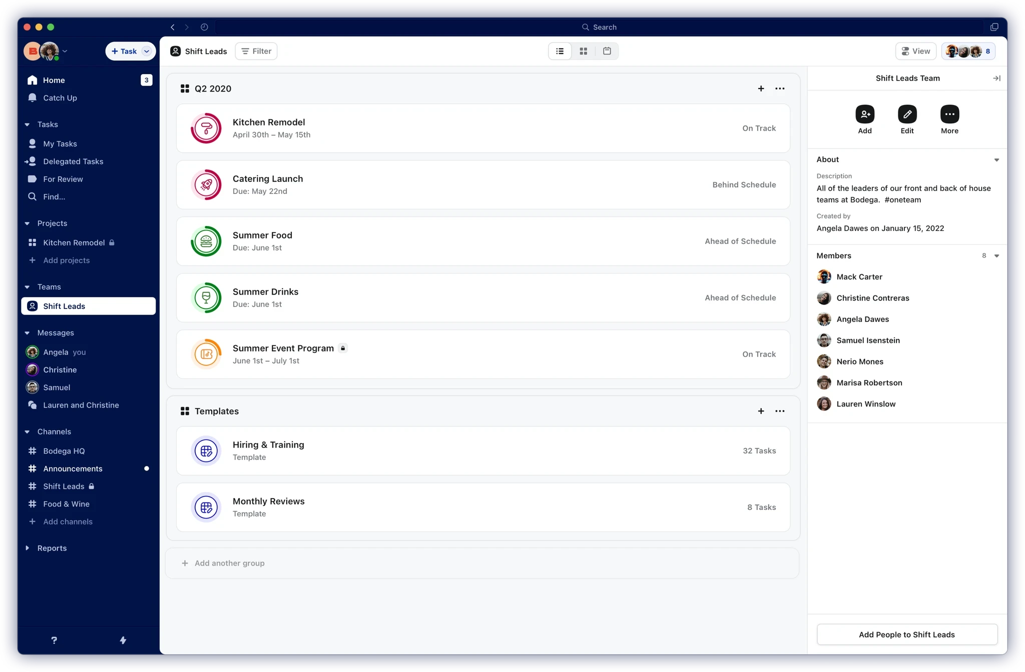The height and width of the screenshot is (672, 1025).
Task: Collapse the Members list
Action: pyautogui.click(x=996, y=256)
